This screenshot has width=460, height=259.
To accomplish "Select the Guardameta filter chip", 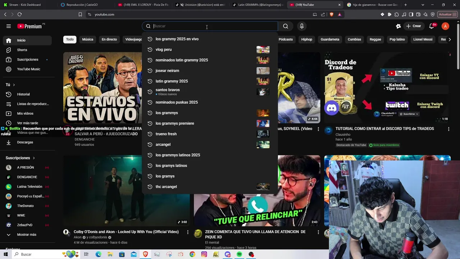I will 330,39.
